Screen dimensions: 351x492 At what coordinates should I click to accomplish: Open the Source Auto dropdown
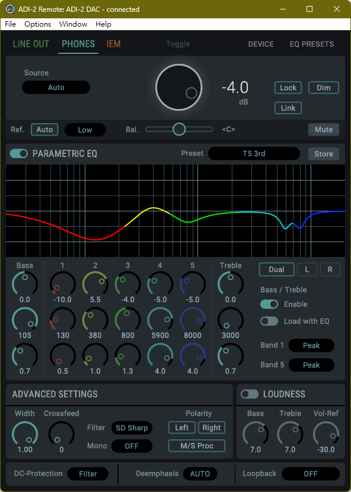[56, 87]
